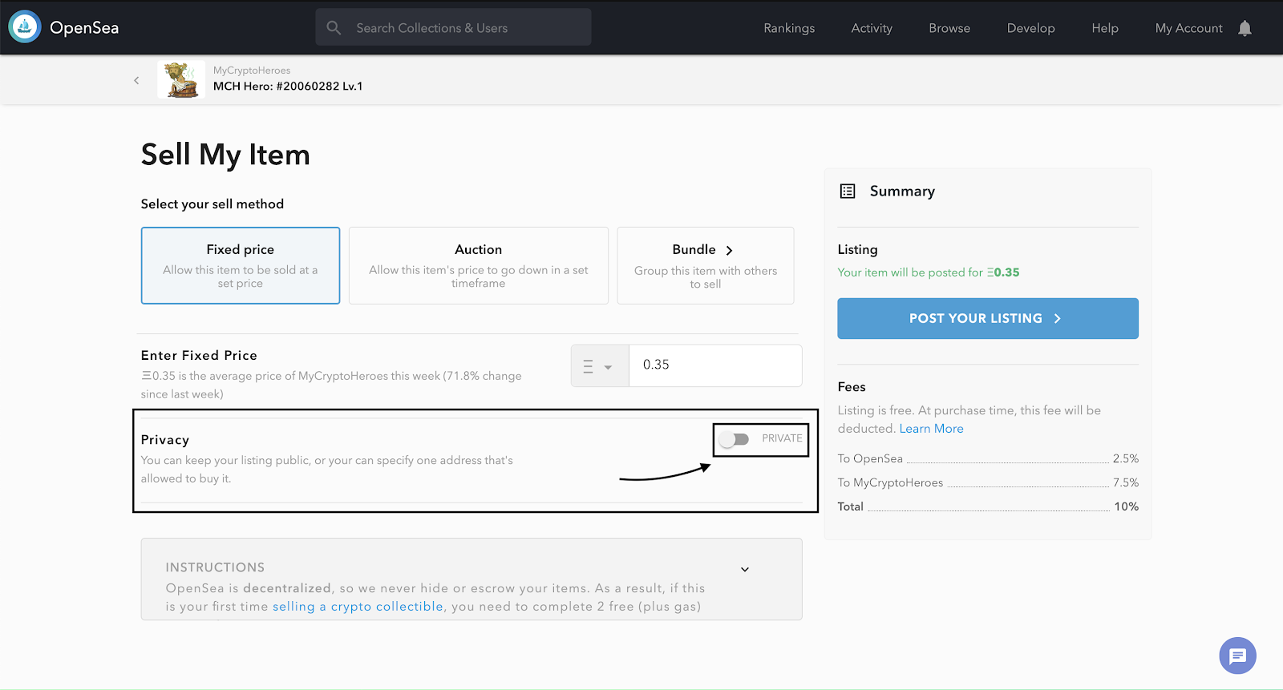1283x690 pixels.
Task: Select the Auction sell method
Action: point(479,265)
